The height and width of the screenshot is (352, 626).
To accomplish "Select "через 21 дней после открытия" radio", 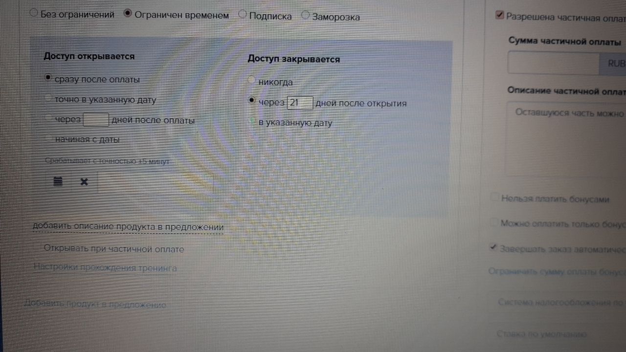I will tap(252, 100).
